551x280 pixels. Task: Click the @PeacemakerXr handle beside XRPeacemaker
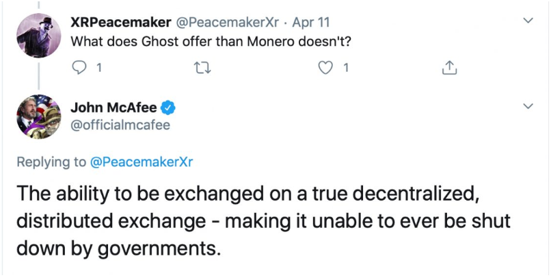pos(230,21)
